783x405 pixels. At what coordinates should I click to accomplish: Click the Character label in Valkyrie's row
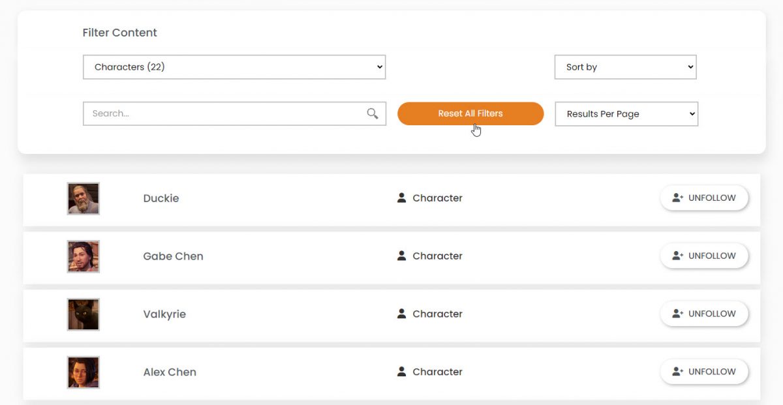[437, 314]
